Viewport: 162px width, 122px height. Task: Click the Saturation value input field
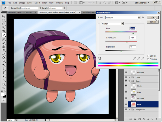(x=133, y=38)
